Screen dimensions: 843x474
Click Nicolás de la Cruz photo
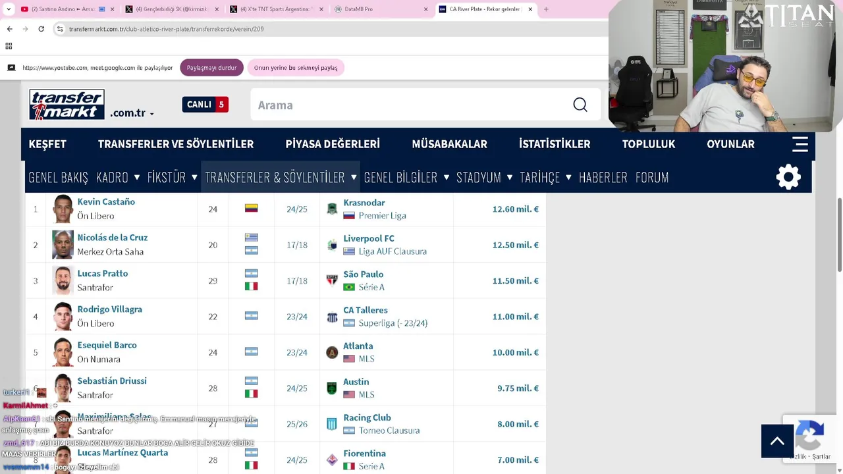click(63, 245)
